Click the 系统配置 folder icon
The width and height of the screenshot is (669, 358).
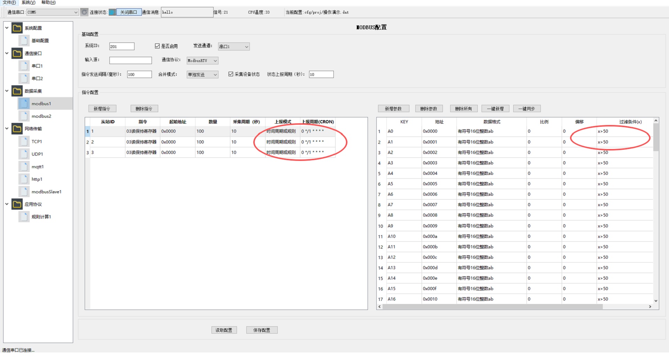(x=17, y=28)
